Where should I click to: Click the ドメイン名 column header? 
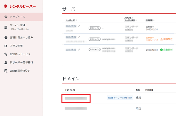click(70, 90)
